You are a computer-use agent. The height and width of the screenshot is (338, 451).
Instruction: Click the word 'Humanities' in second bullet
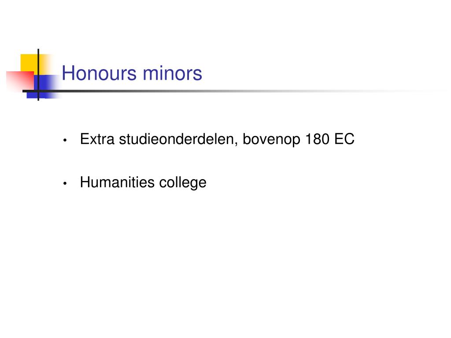click(117, 182)
